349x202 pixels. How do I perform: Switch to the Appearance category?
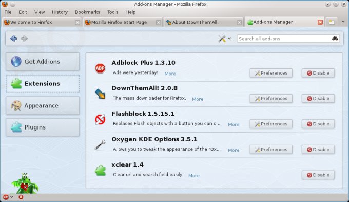point(43,105)
